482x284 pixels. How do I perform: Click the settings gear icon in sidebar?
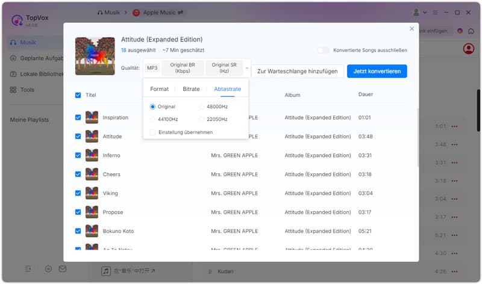[48, 269]
